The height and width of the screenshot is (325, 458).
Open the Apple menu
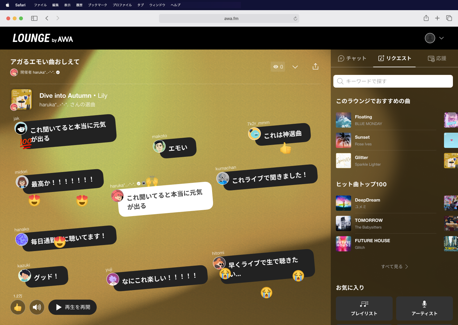[8, 5]
